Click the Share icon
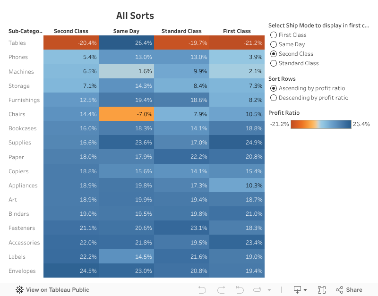Screen dimensions: 378x296 tap(338, 289)
